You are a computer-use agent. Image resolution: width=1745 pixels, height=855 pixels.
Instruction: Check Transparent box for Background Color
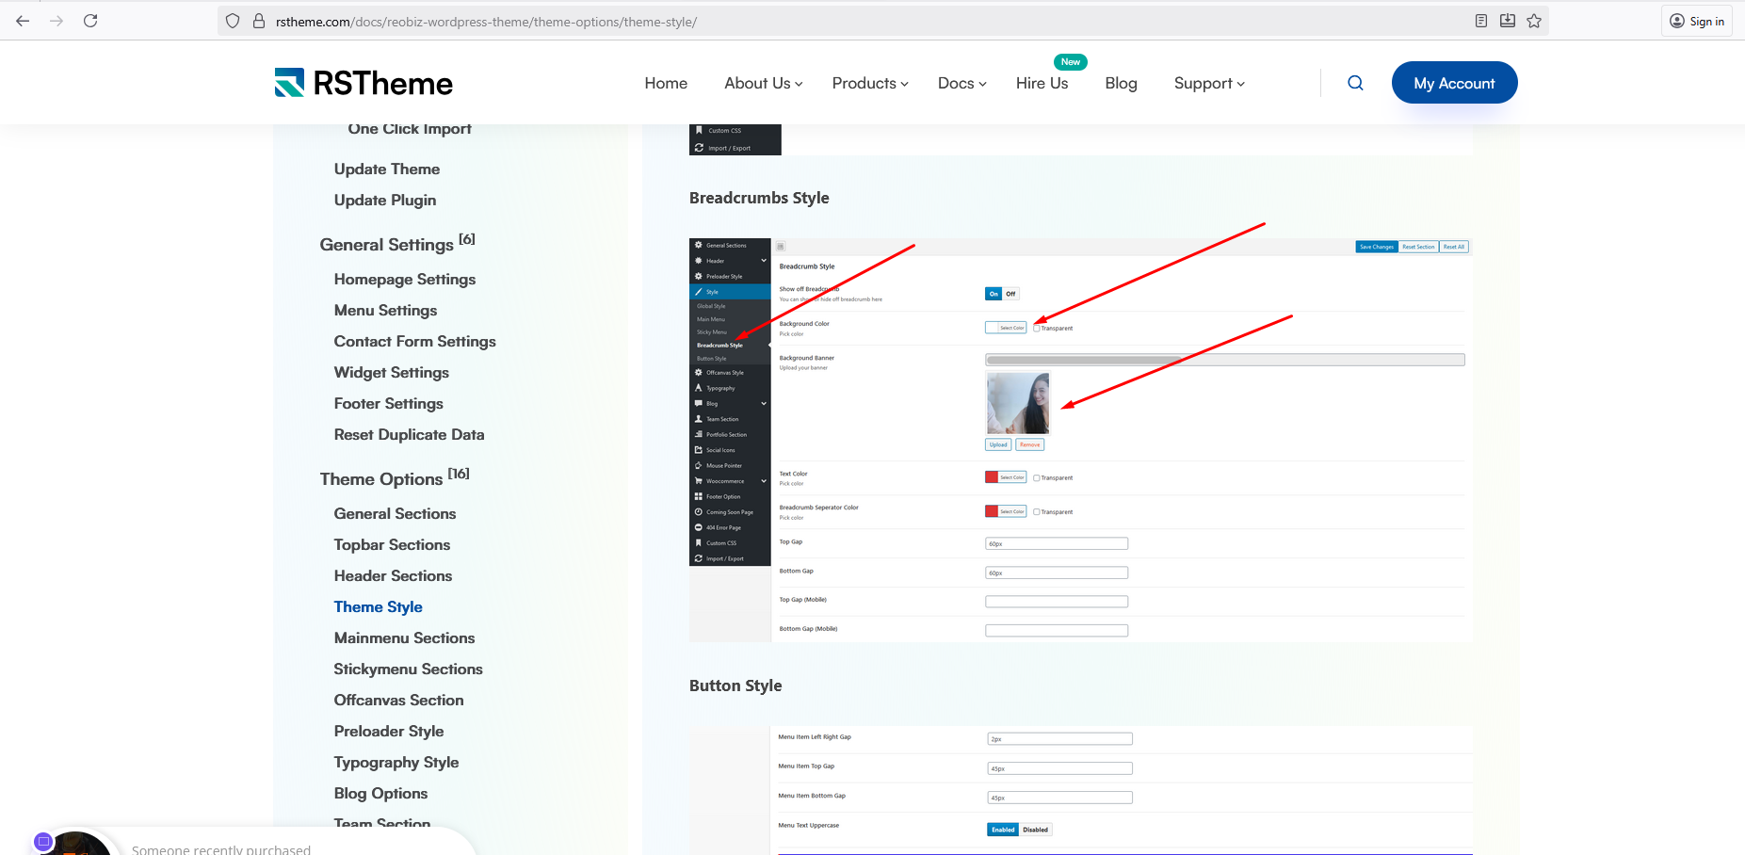point(1037,329)
